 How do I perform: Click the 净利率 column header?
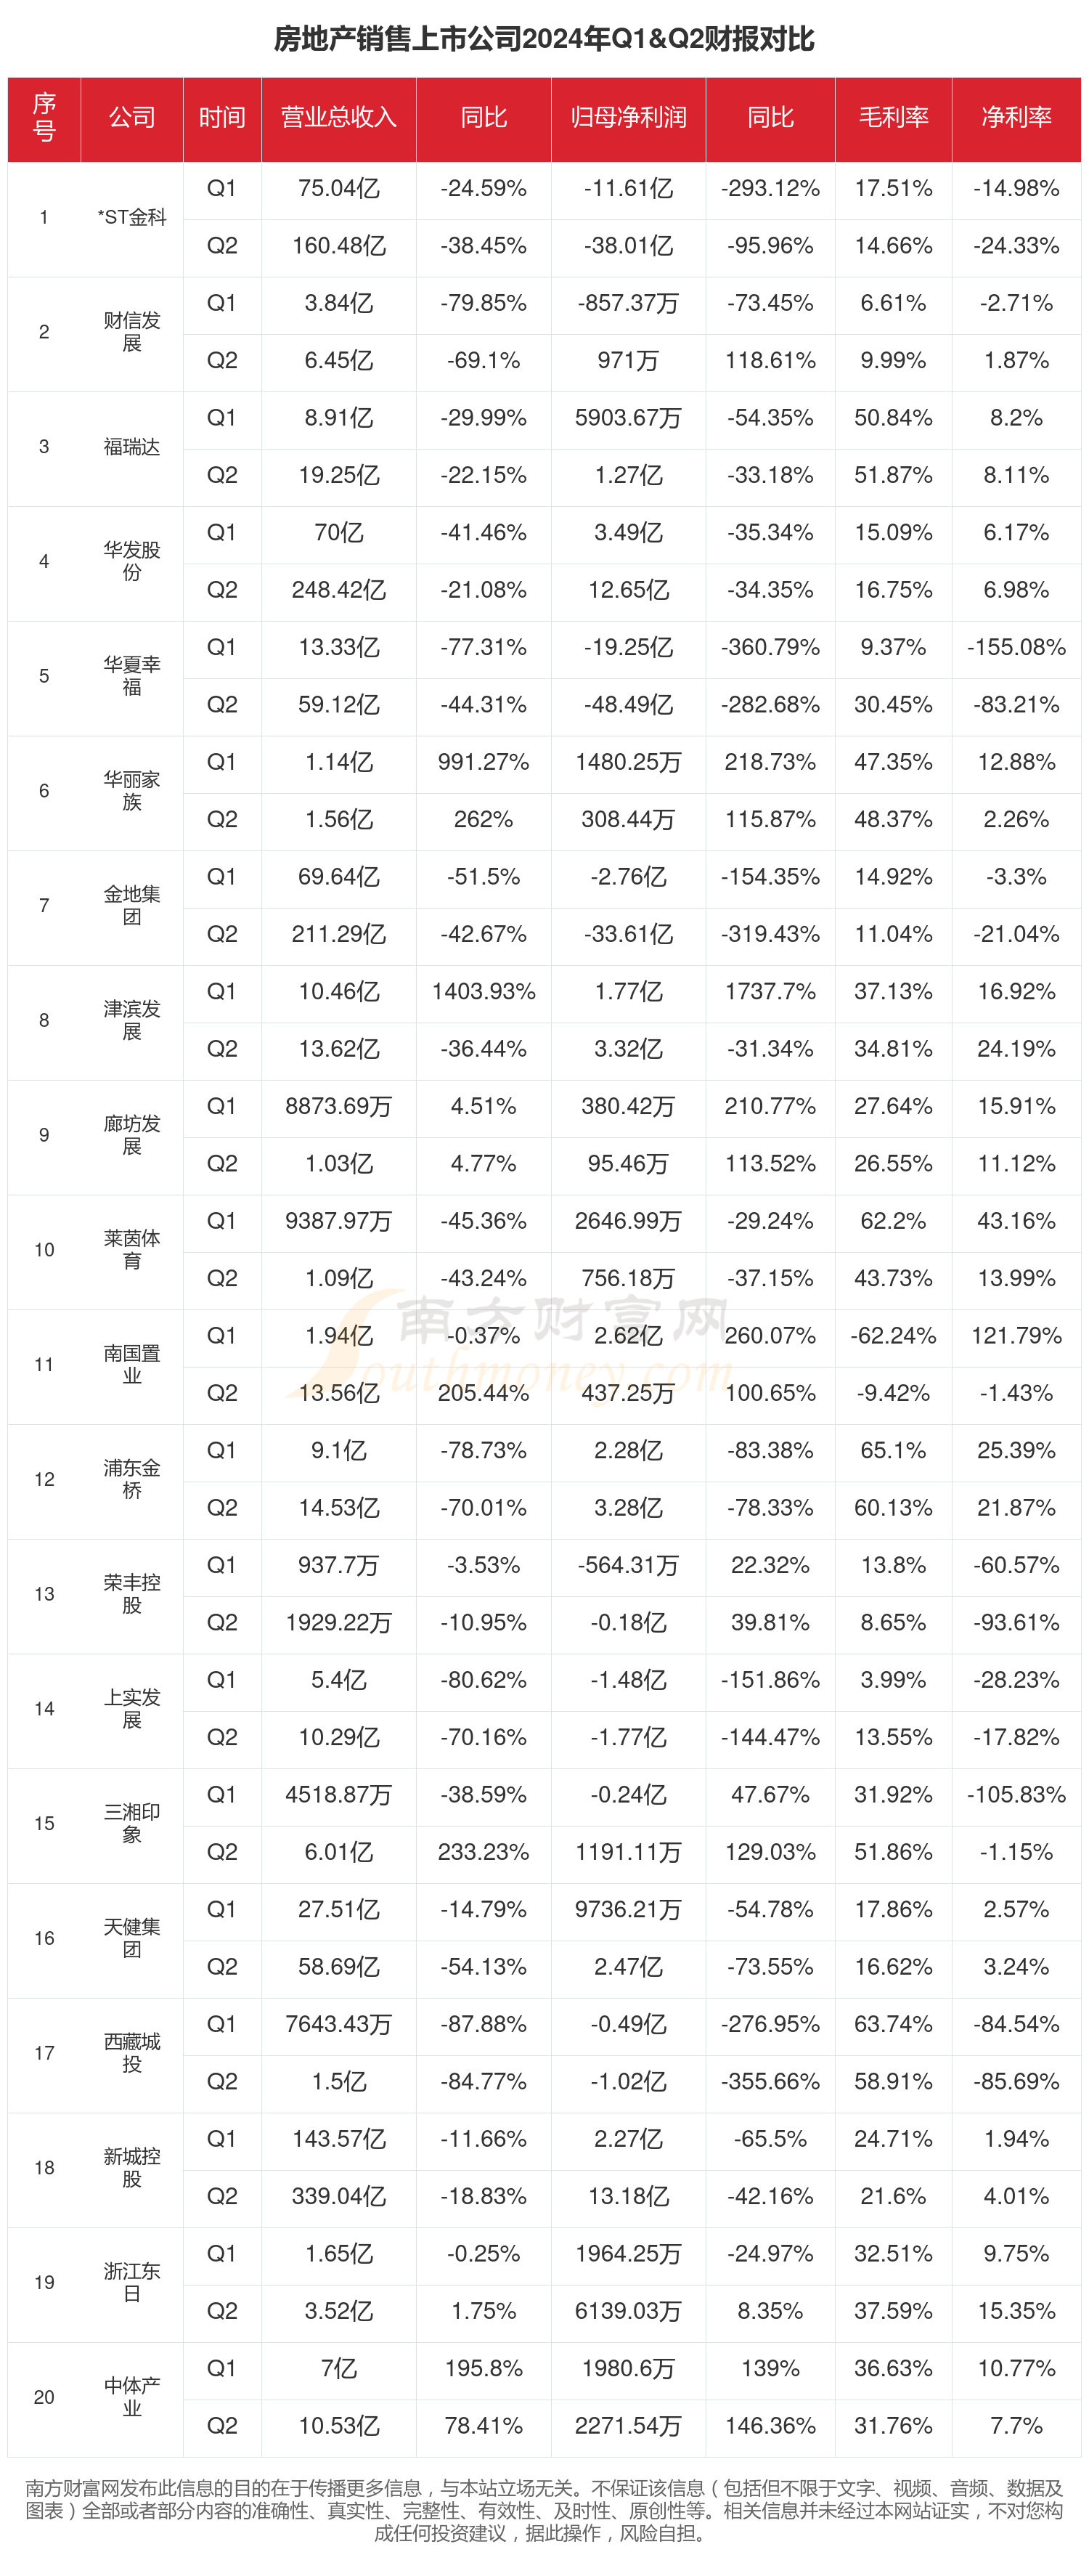(x=1016, y=118)
